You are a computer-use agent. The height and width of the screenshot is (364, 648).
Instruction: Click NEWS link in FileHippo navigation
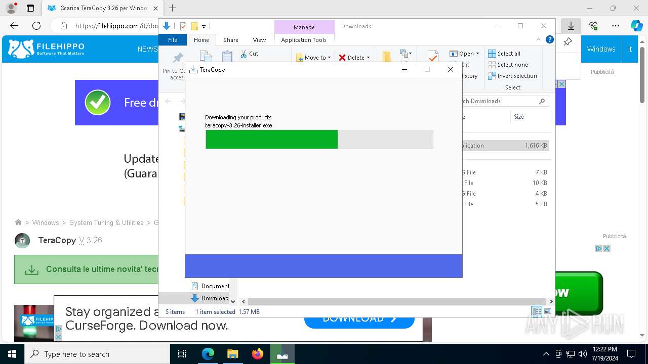click(x=147, y=49)
